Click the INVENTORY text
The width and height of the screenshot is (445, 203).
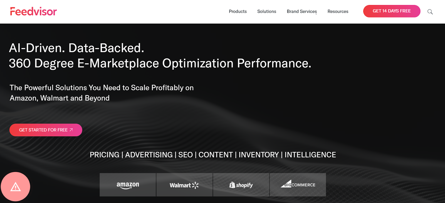tap(259, 155)
